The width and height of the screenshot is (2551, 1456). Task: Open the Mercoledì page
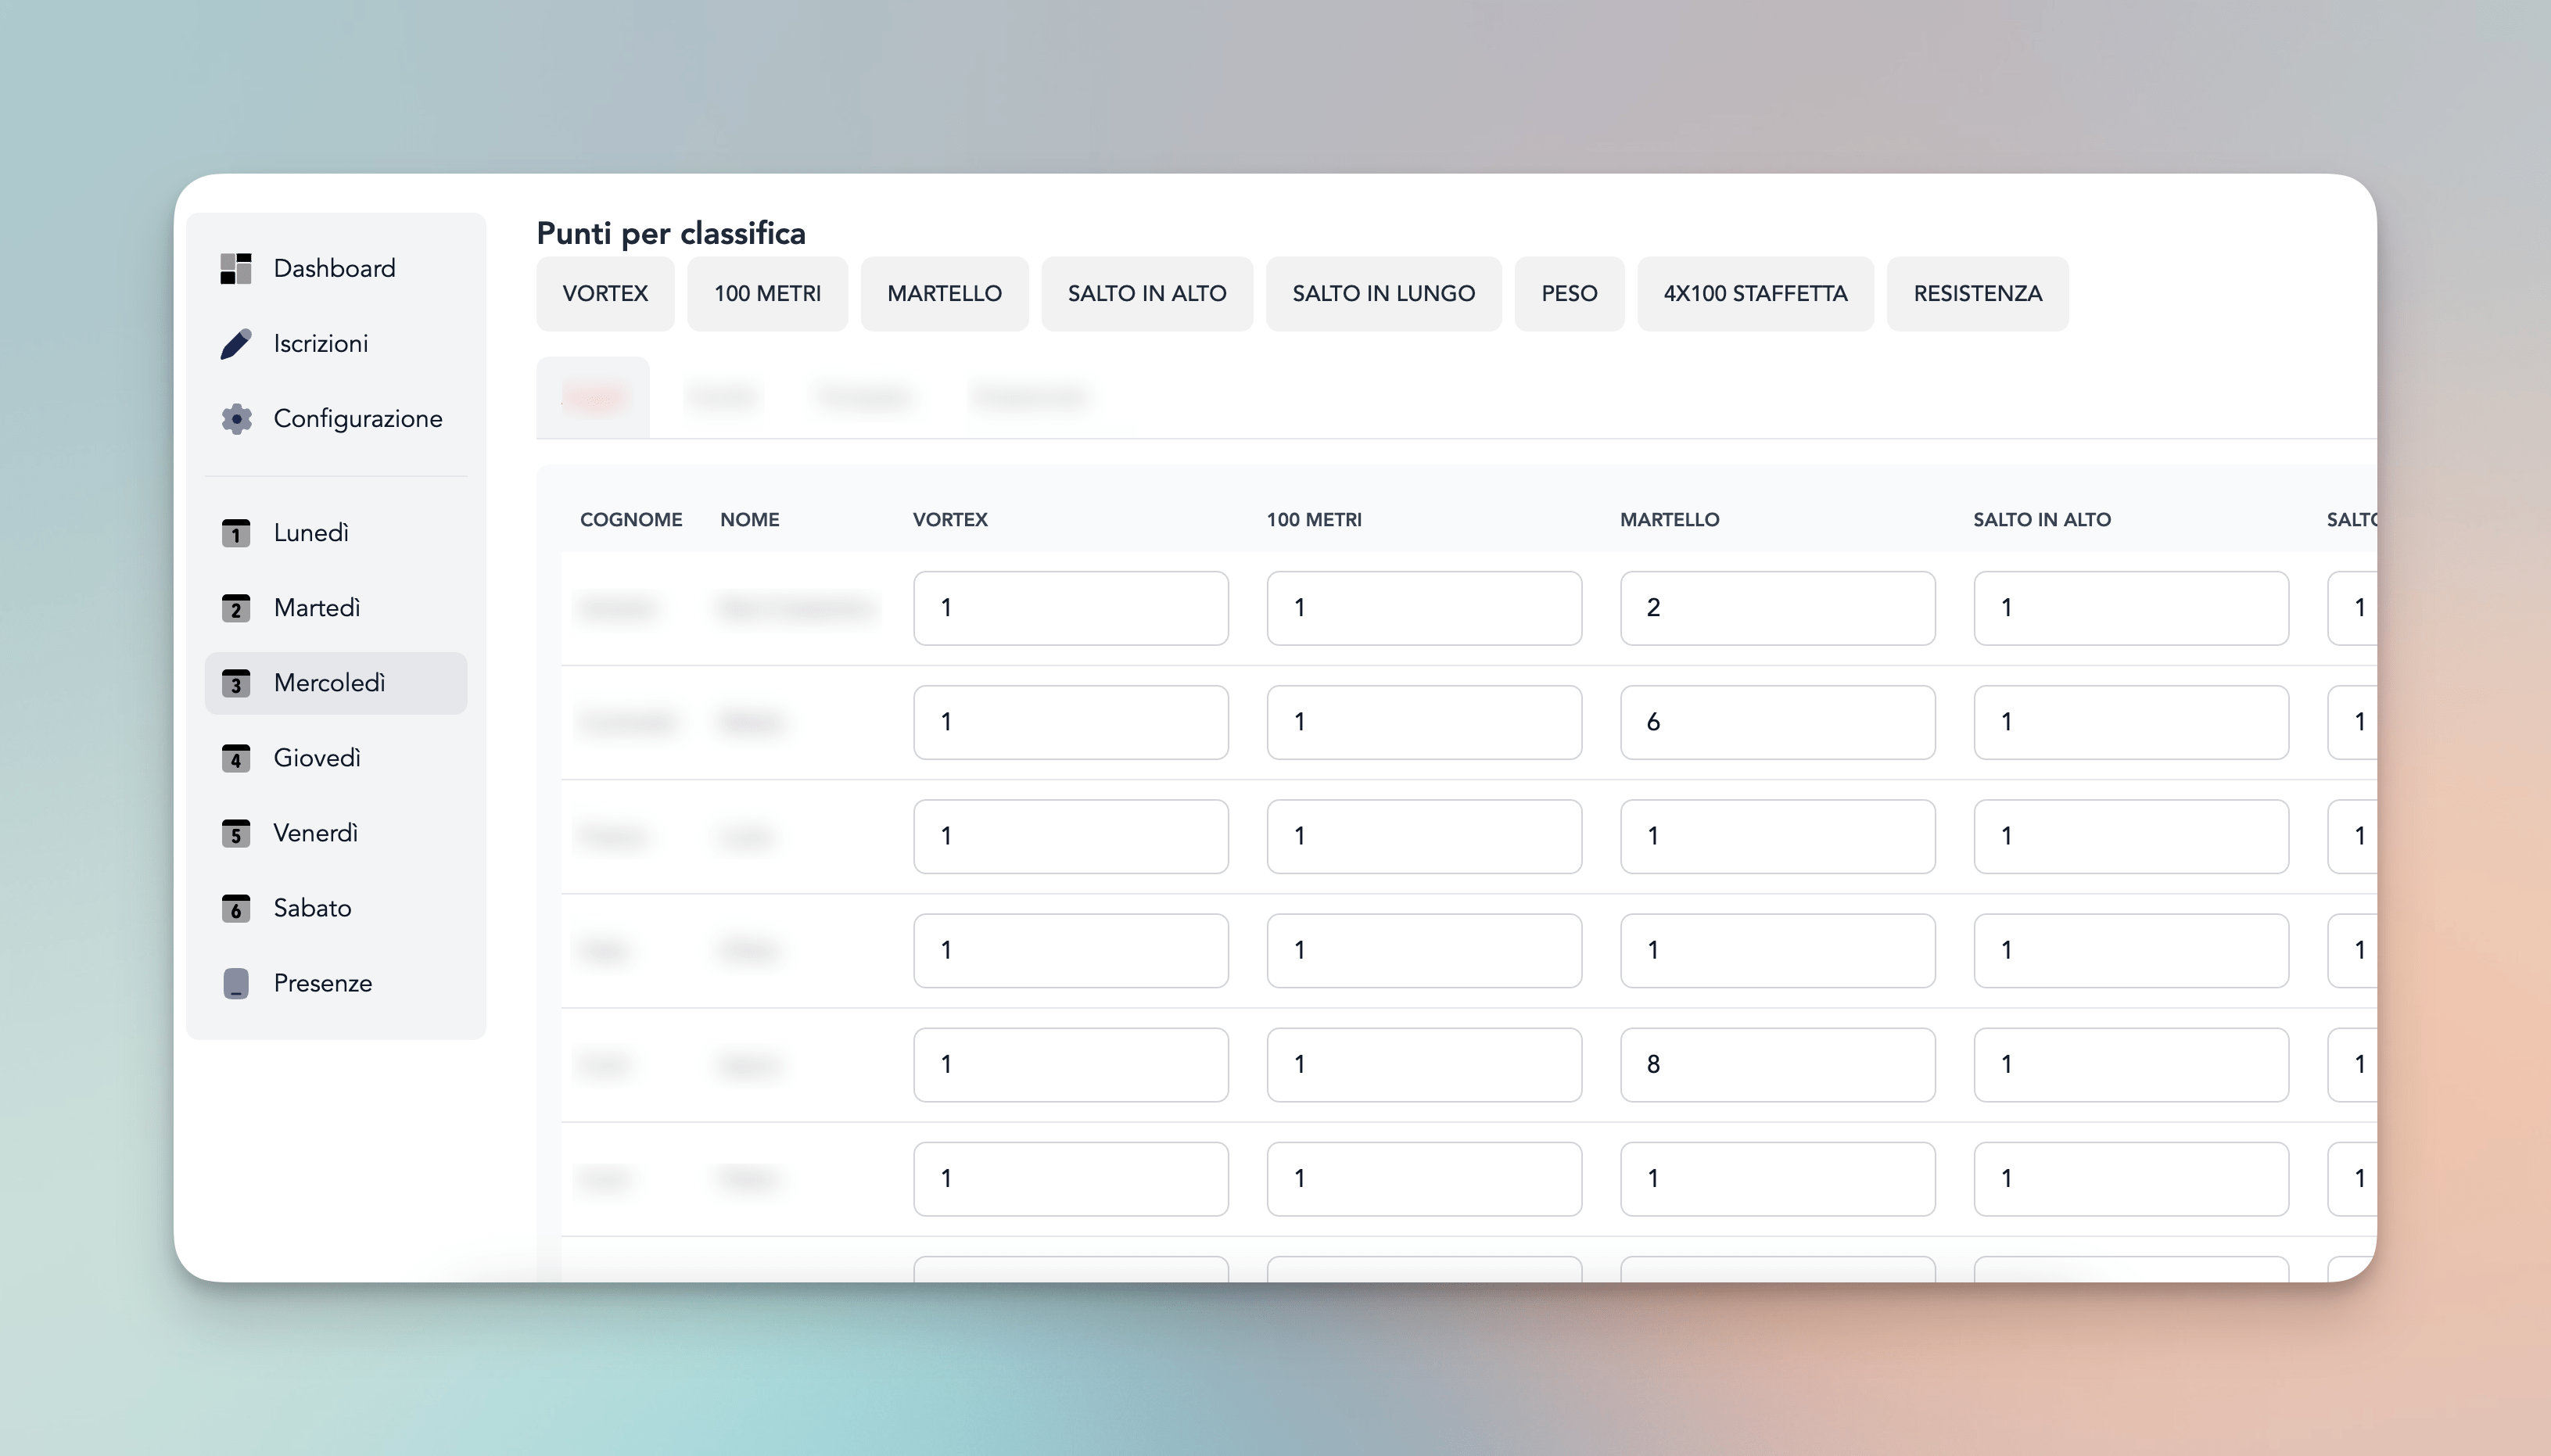pyautogui.click(x=330, y=683)
